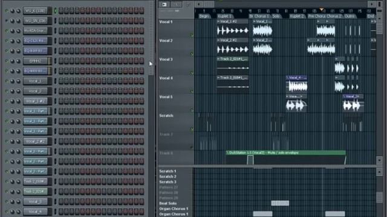This screenshot has height=217, width=387.
Task: Adjust the pan knob of Vocal_1 channel
Action: pyautogui.click(x=12, y=81)
